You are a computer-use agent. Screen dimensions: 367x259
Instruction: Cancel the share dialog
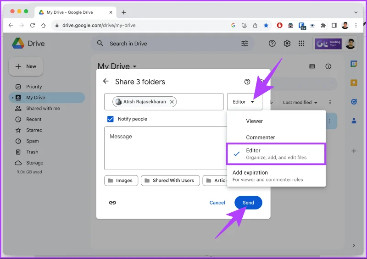coord(217,203)
